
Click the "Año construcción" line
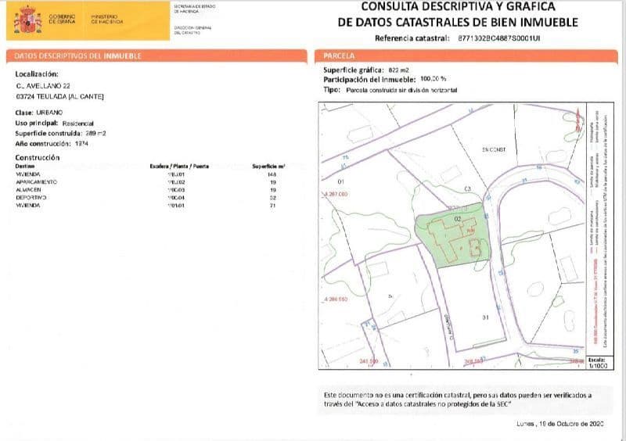click(x=52, y=144)
